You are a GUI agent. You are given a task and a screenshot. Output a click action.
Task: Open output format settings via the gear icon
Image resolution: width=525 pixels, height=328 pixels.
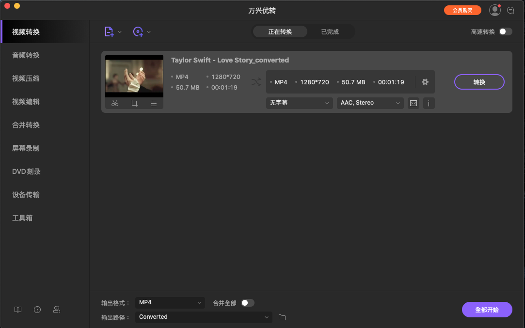tap(425, 82)
